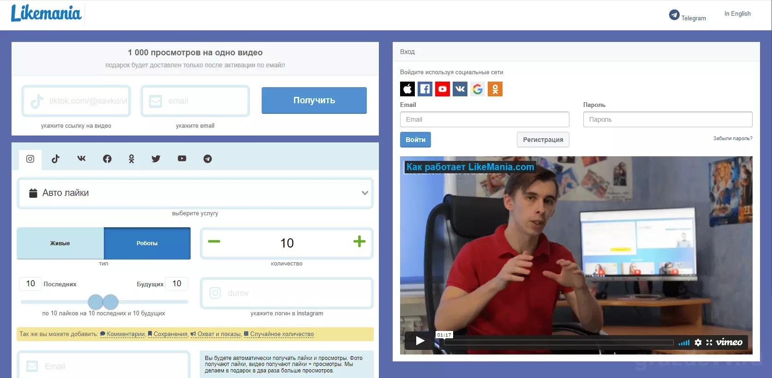Add Комментарии option

(123, 334)
